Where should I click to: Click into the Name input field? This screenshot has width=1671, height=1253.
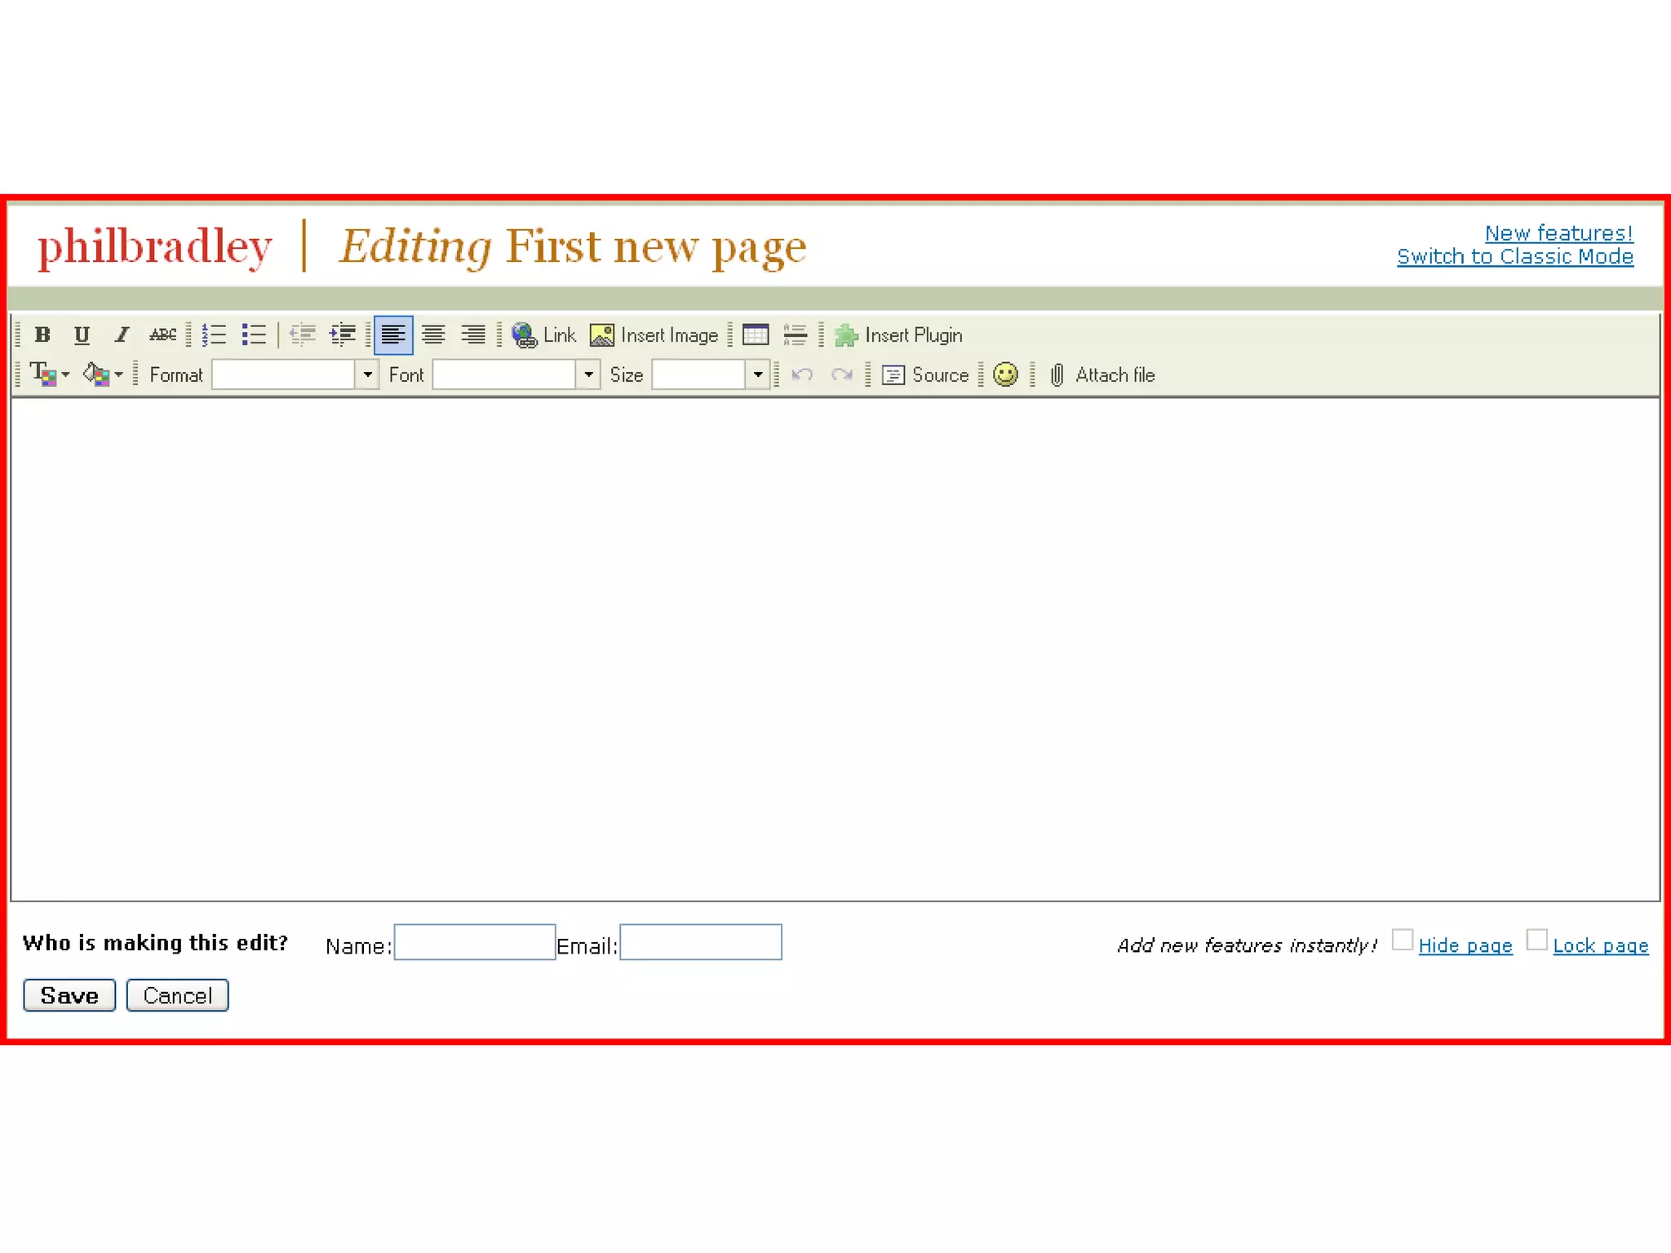[474, 942]
